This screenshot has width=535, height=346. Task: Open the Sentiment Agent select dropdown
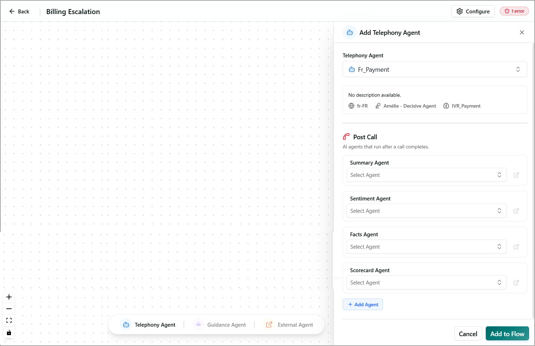[x=427, y=211]
